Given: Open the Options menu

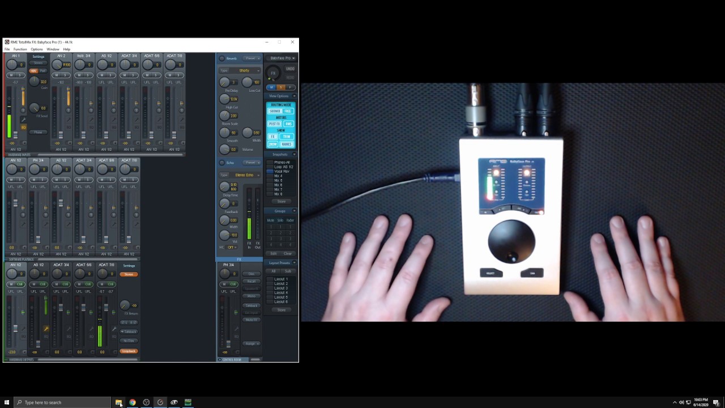Looking at the screenshot, I should coord(37,49).
